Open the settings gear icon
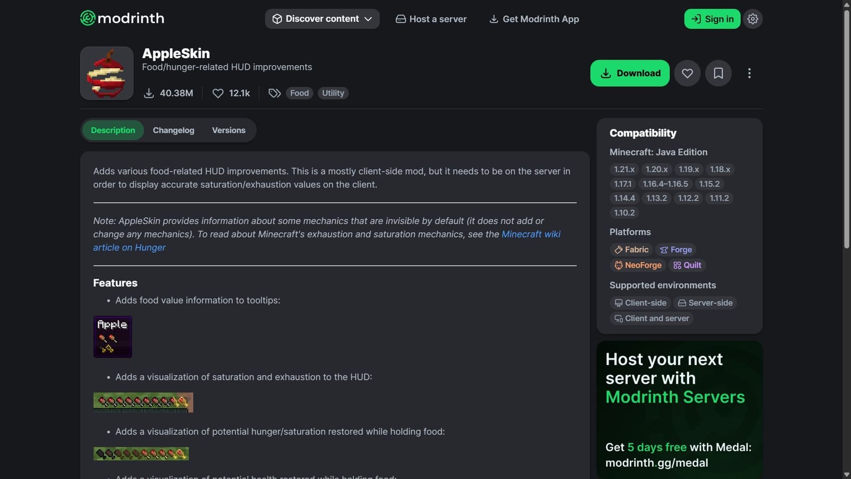851x479 pixels. 753,19
